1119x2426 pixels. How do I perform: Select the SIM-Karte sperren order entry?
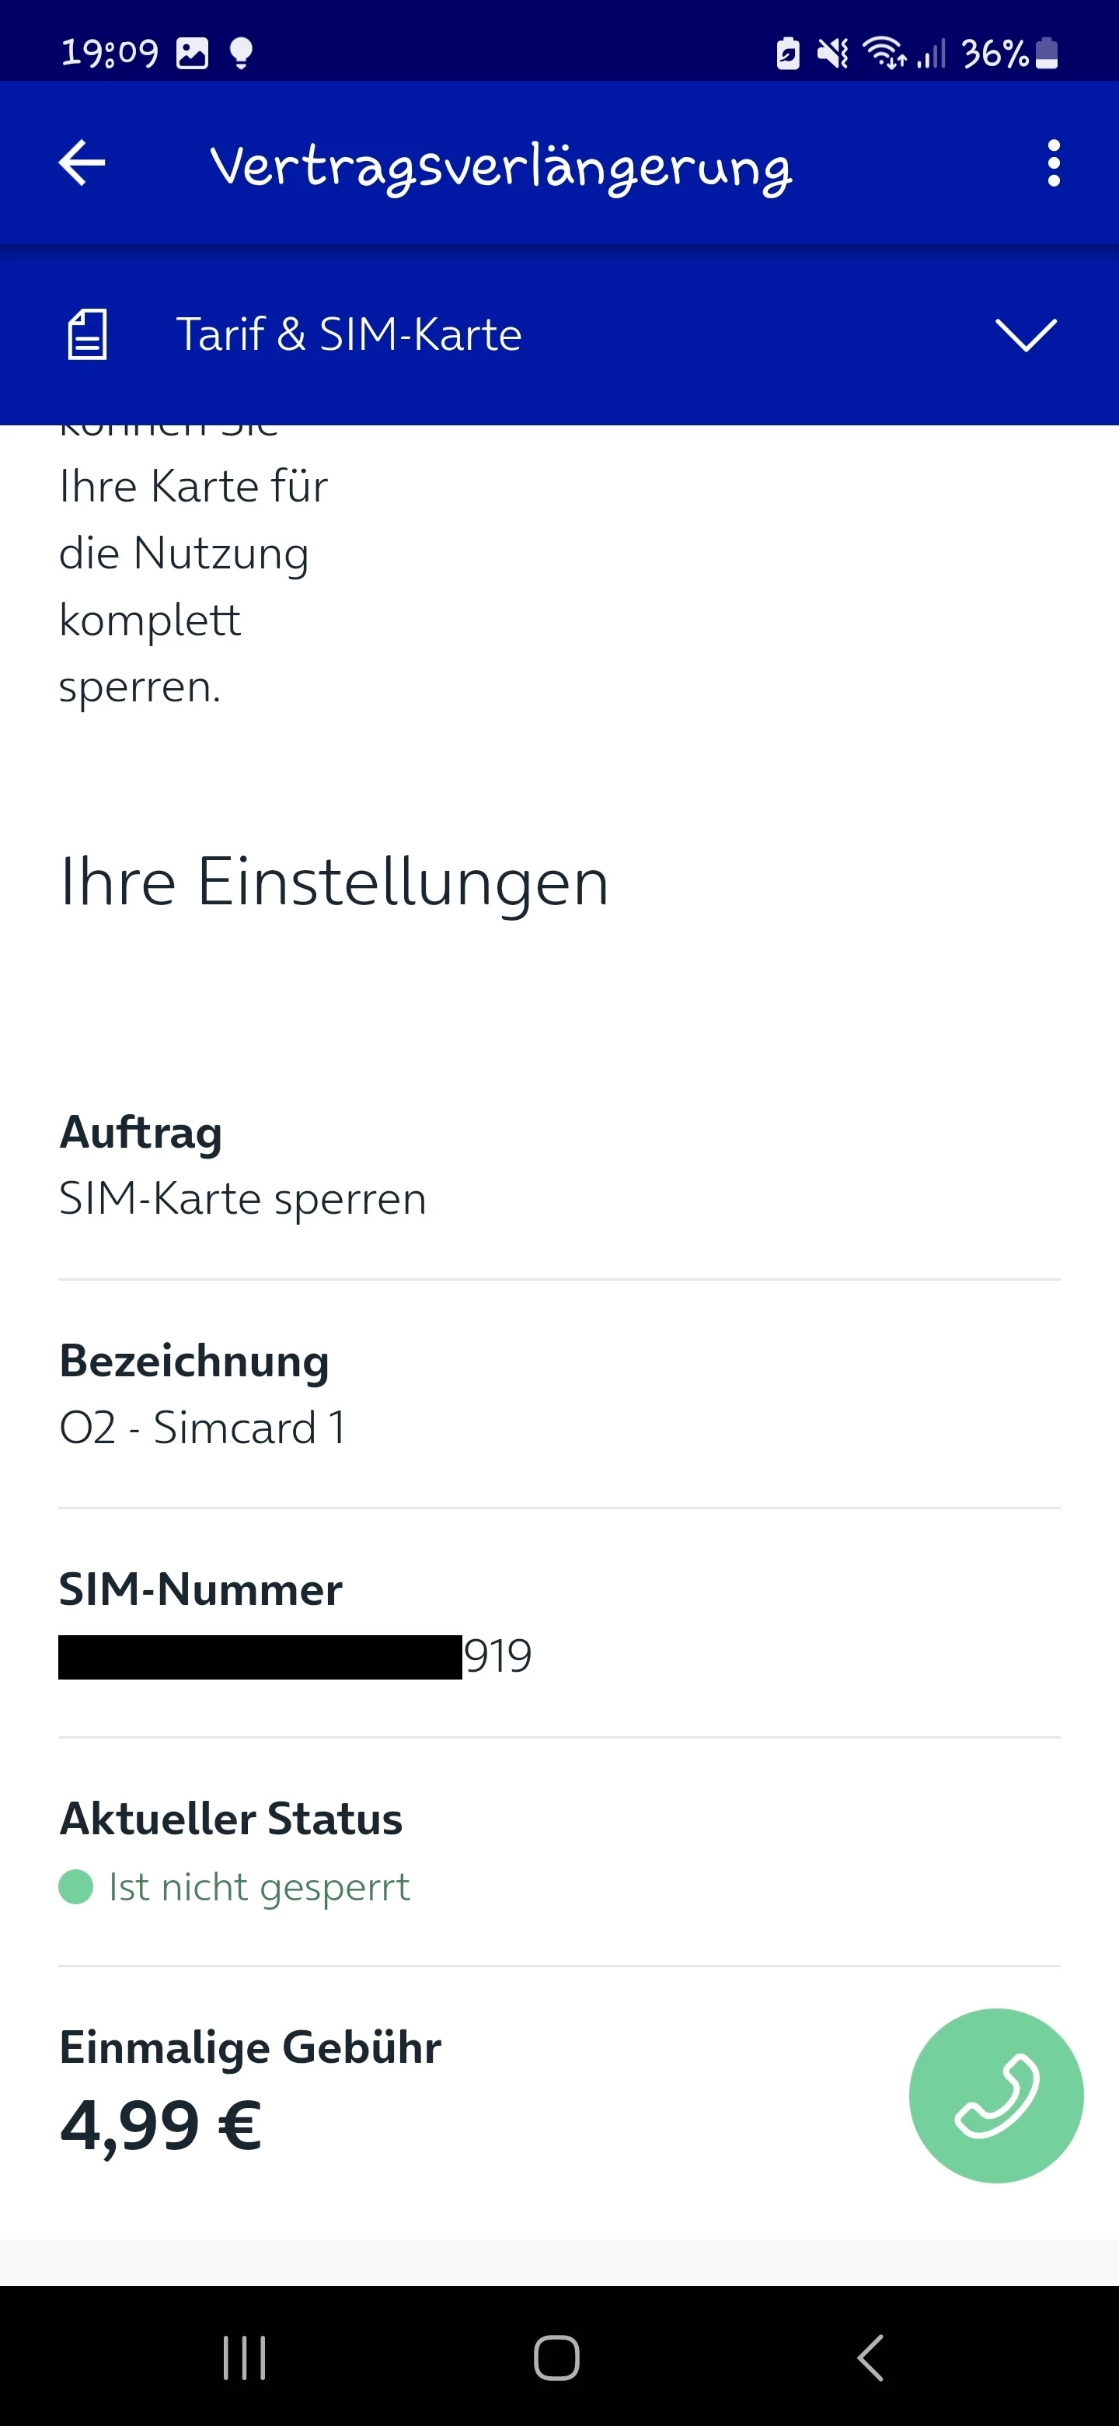[242, 1199]
